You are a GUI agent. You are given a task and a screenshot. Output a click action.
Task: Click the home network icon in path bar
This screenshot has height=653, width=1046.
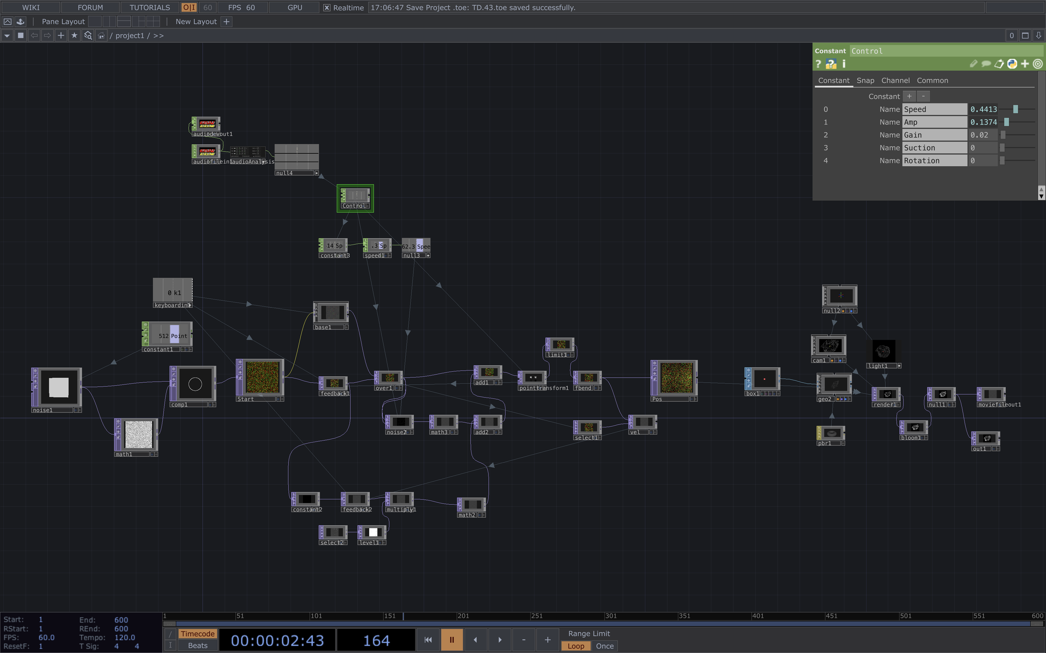click(x=101, y=36)
